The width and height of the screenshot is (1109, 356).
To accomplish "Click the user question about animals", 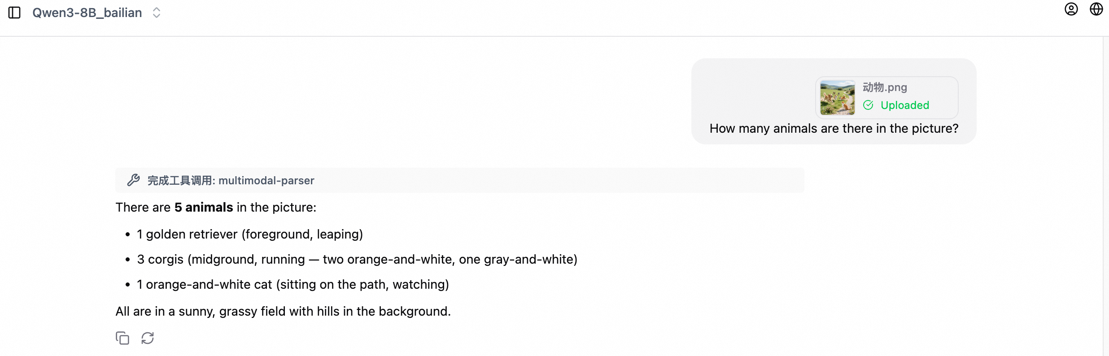I will tap(834, 129).
